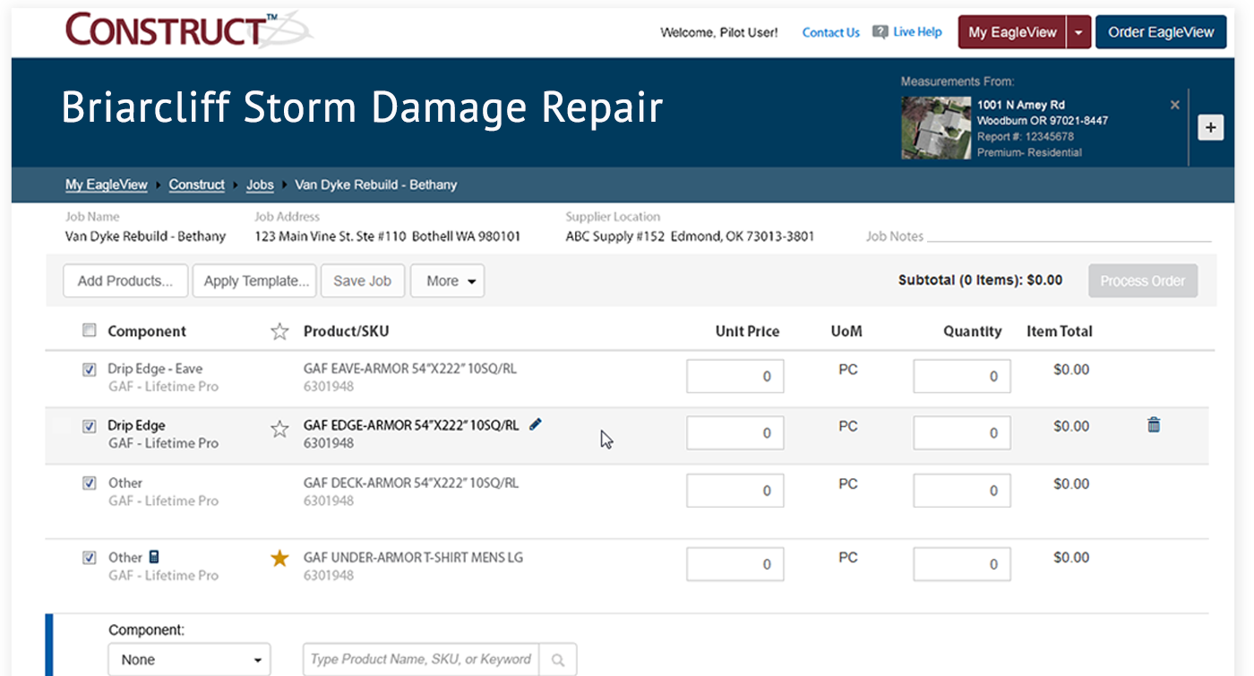Click the Construct logo
This screenshot has height=676, width=1254.
click(x=188, y=30)
